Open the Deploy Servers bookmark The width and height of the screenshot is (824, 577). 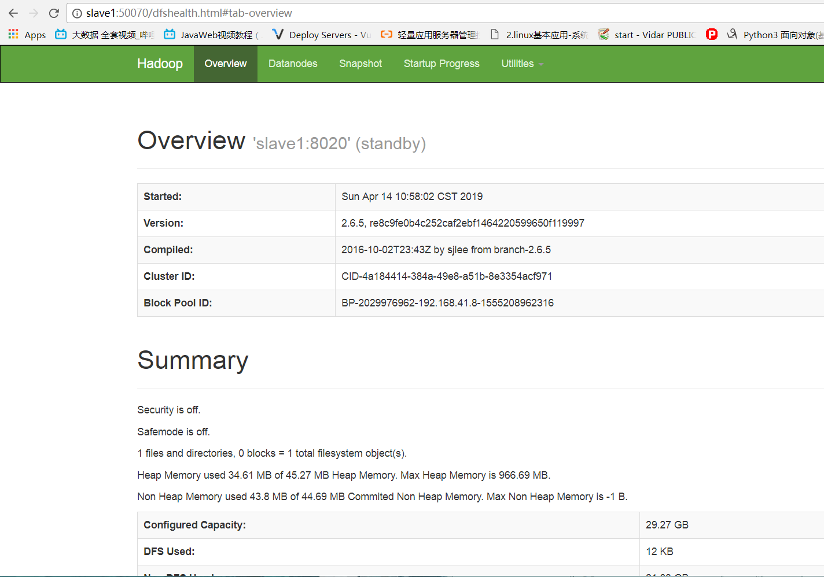coord(322,35)
